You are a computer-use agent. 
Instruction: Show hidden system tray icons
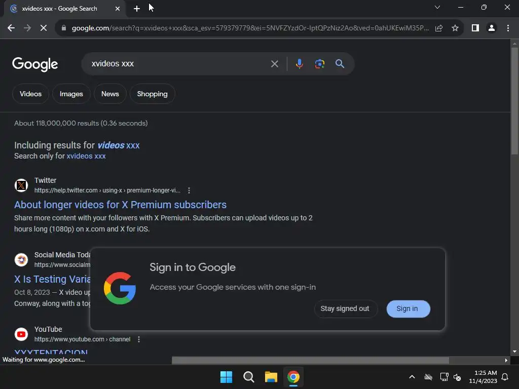(412, 377)
